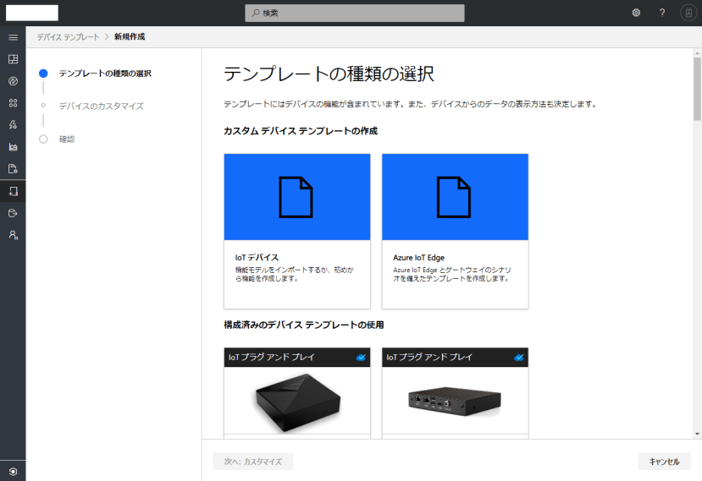Click the Azure IoT Edge card title
Viewport: 702px width, 481px height.
[418, 258]
